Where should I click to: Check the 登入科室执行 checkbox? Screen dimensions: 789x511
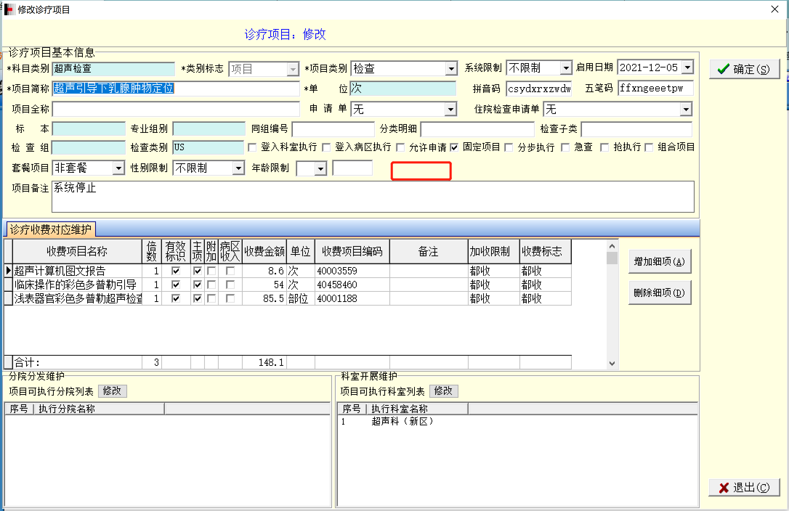[x=252, y=147]
